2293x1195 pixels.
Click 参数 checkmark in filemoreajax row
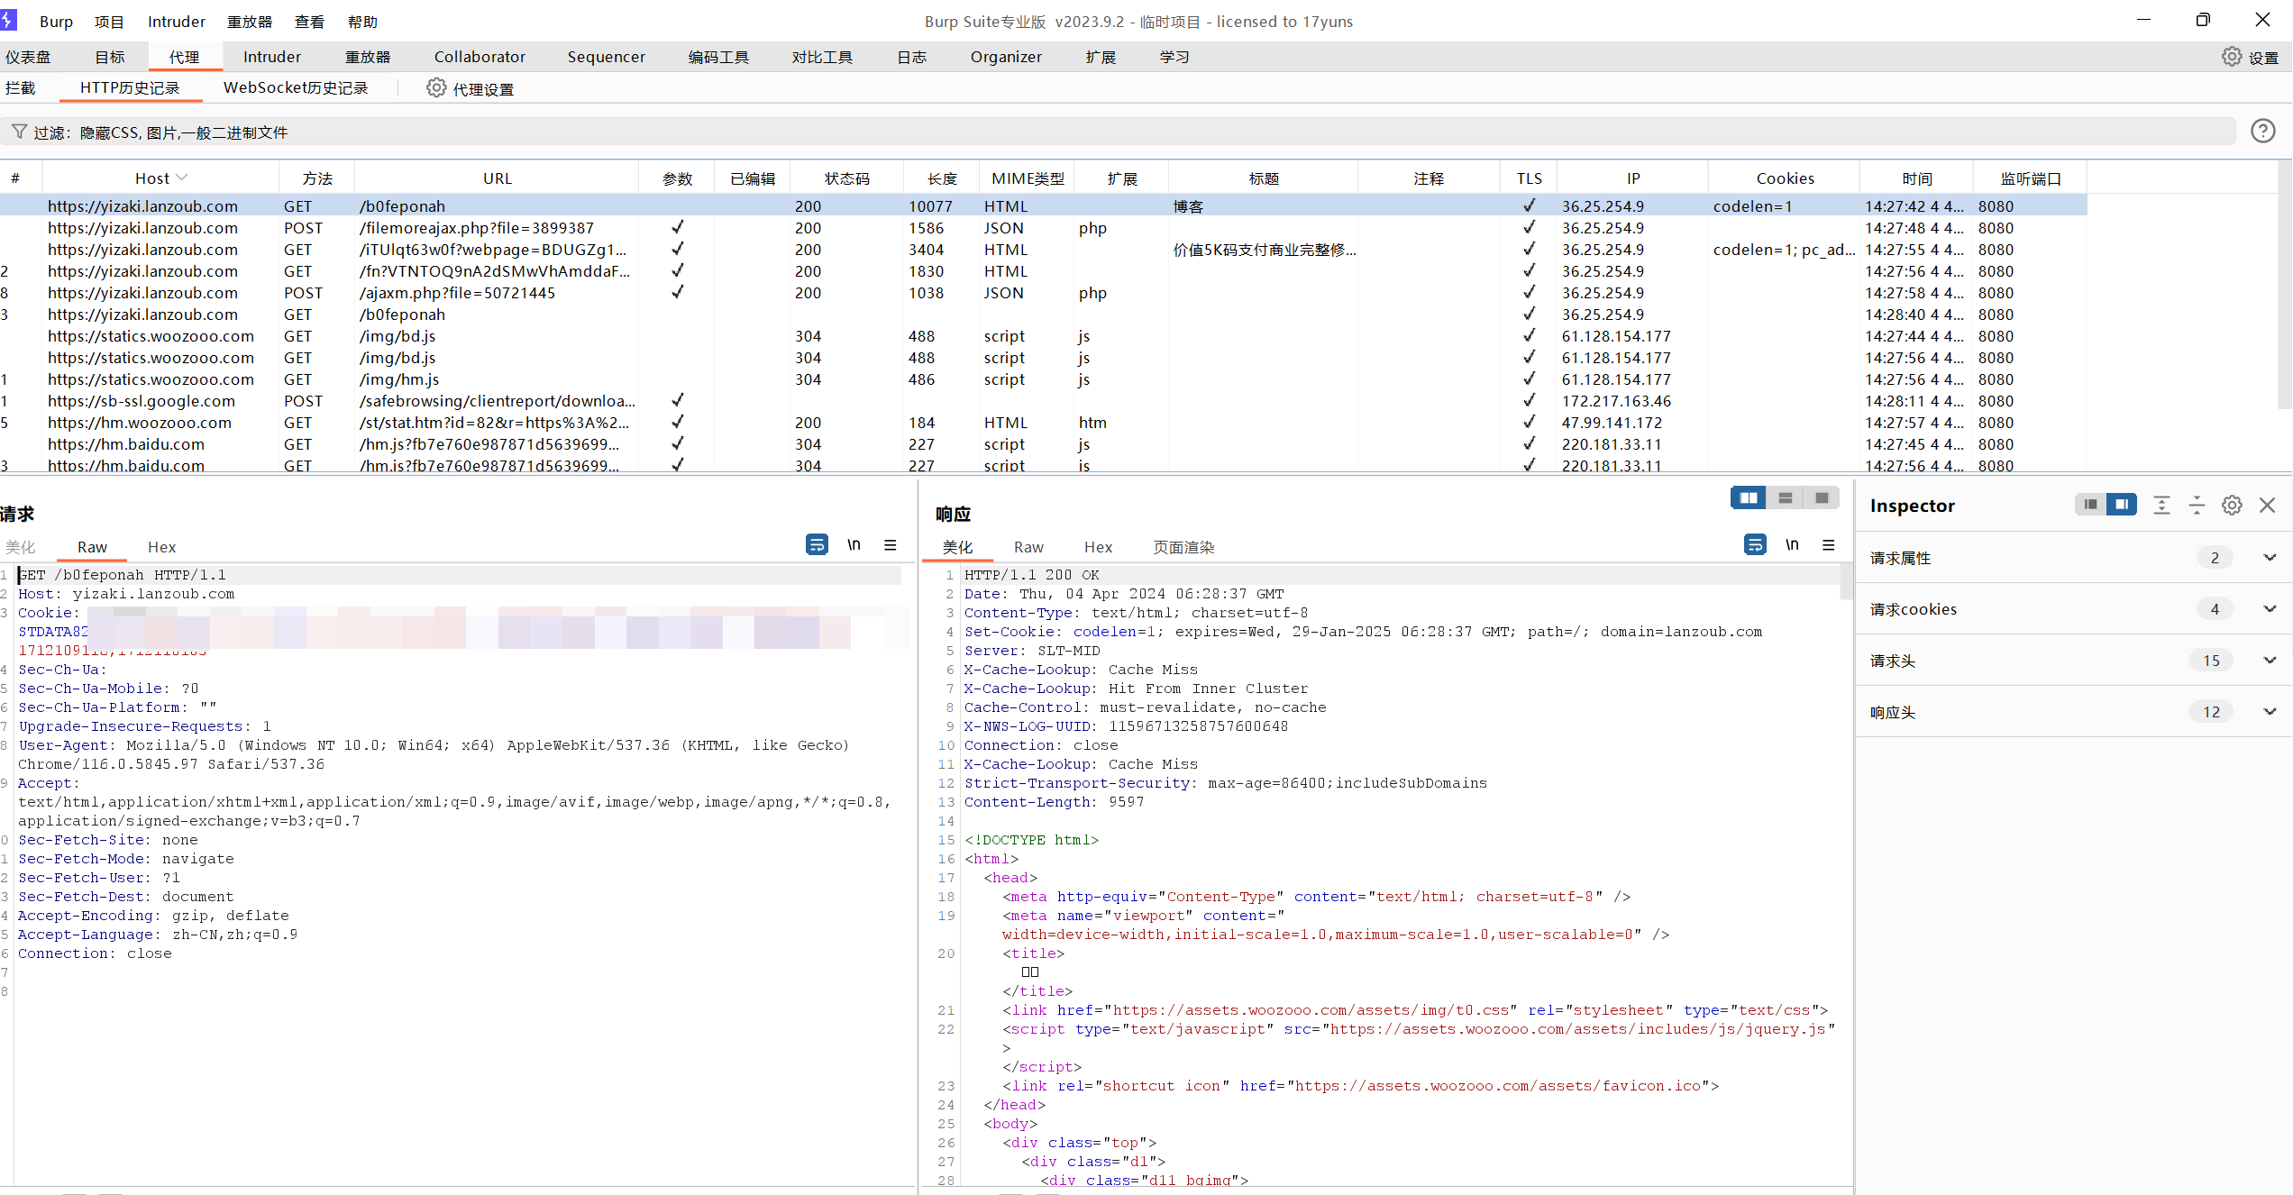coord(677,227)
